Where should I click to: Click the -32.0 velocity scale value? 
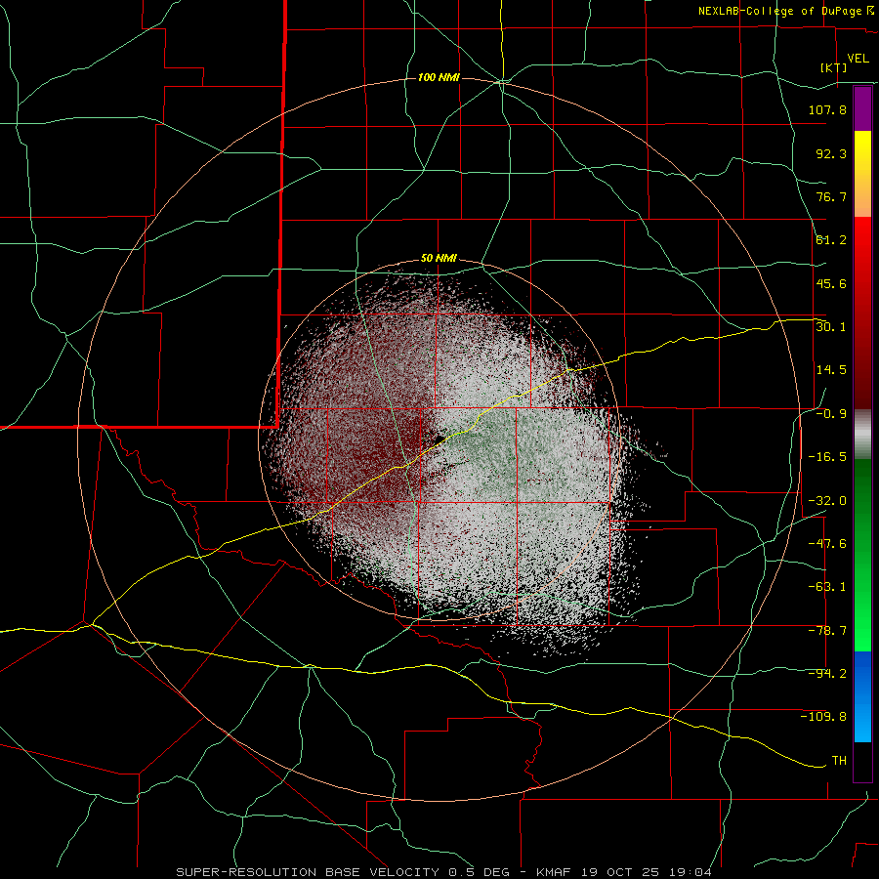[x=827, y=501]
